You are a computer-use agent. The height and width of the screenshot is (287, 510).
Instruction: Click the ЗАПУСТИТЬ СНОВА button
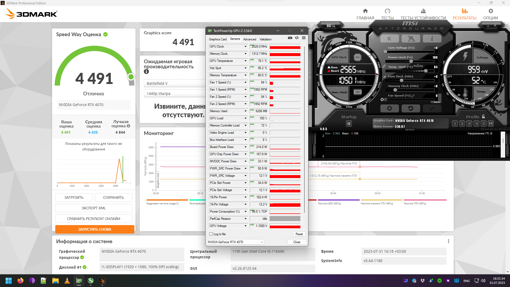tap(95, 229)
